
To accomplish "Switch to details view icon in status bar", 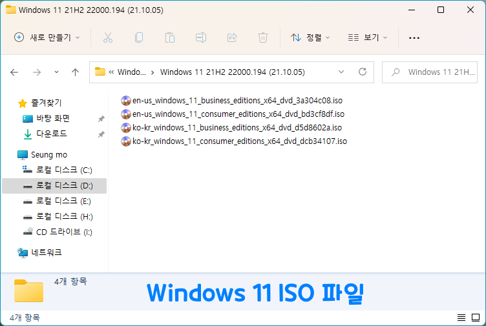I will tap(461, 318).
